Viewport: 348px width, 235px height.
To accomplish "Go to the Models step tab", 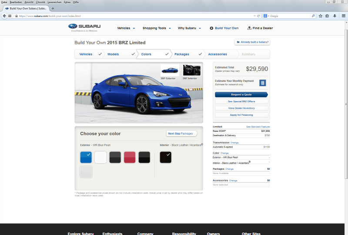I will [x=120, y=54].
